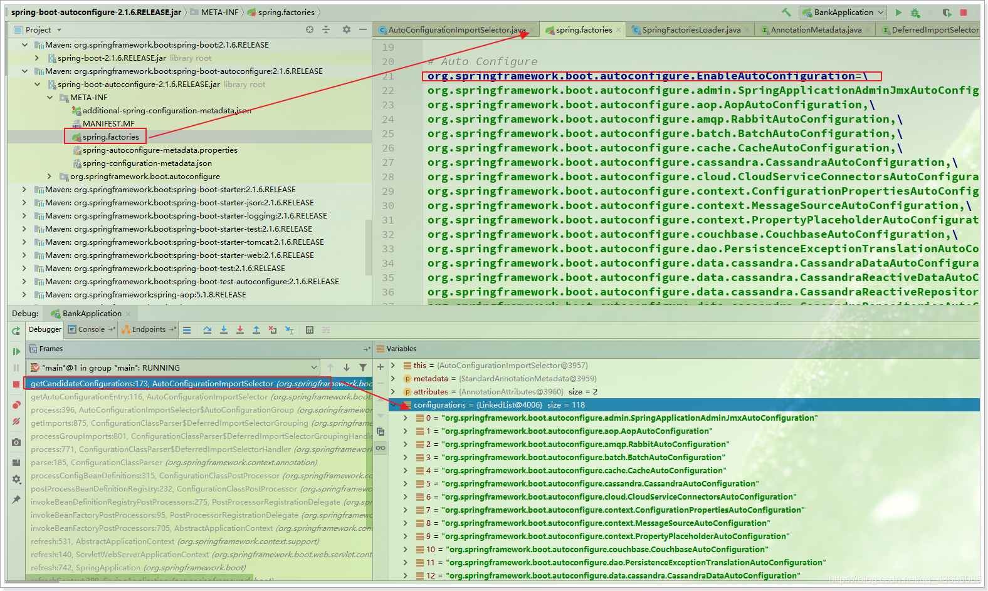
Task: Click next frame down arrow in Frames
Action: click(x=347, y=367)
